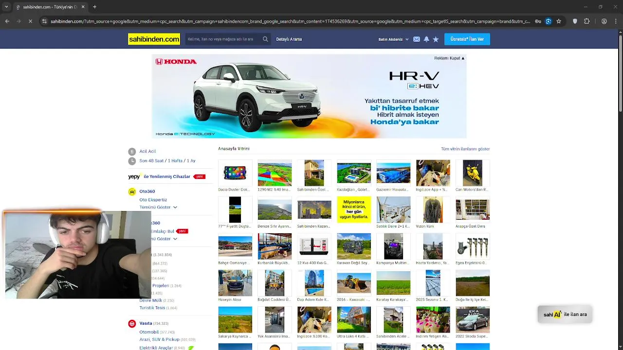Image resolution: width=623 pixels, height=350 pixels.
Task: Click the clock icon beside Son 48 Saat
Action: (x=132, y=161)
